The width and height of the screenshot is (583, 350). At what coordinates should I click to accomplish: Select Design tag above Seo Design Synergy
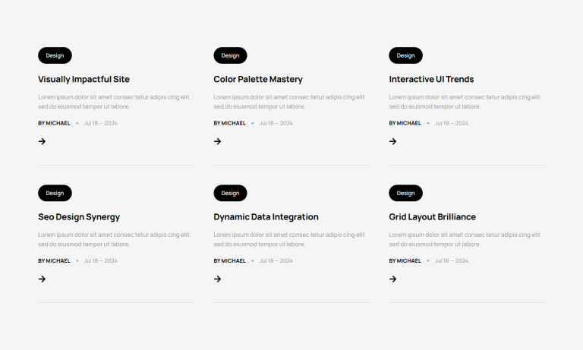point(55,193)
